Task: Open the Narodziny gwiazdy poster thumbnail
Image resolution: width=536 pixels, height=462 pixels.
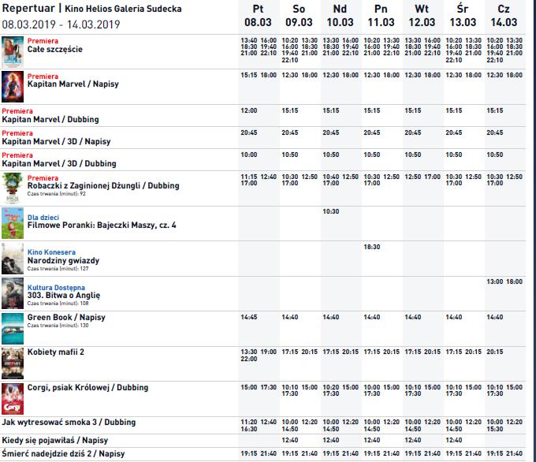Action: point(13,259)
